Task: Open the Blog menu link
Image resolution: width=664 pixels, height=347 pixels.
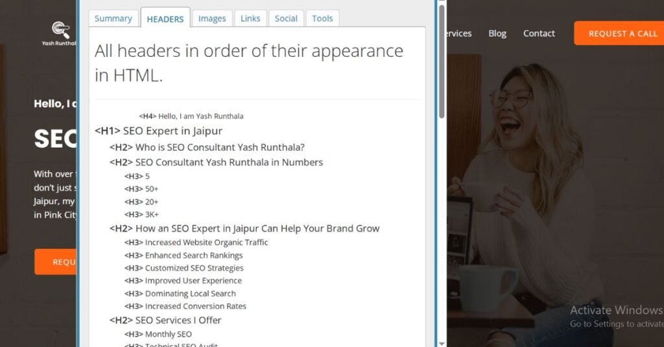Action: (497, 34)
